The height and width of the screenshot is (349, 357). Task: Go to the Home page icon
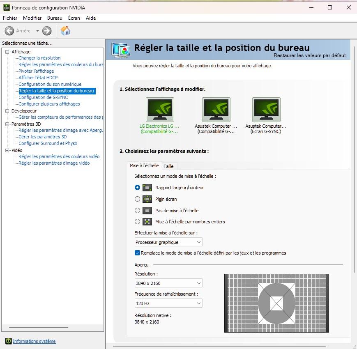click(x=65, y=31)
